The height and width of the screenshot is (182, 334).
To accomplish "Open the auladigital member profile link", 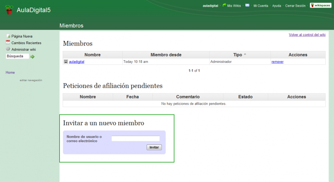I will [x=76, y=62].
